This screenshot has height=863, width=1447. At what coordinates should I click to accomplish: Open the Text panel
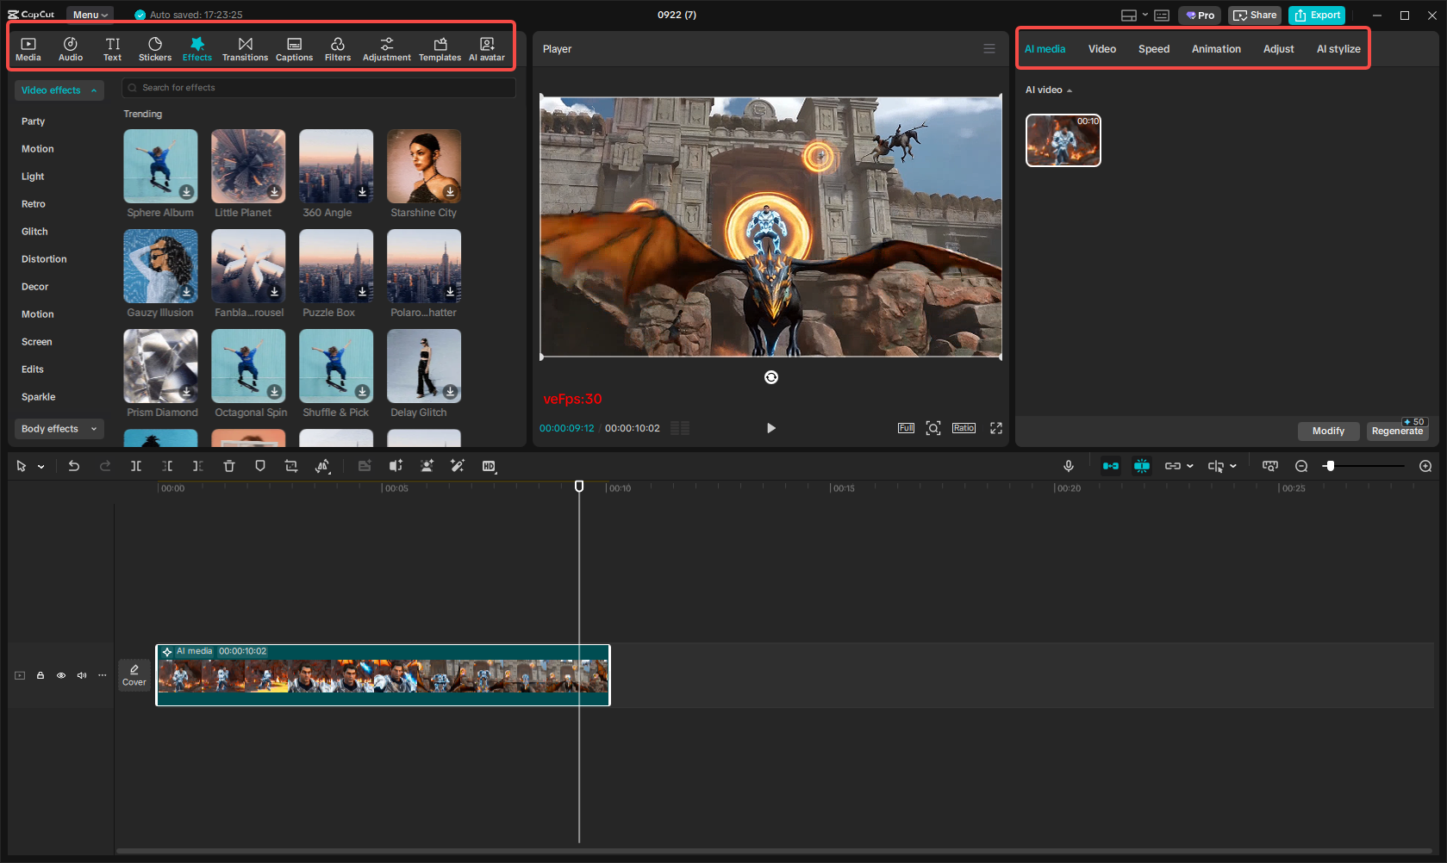(x=113, y=49)
